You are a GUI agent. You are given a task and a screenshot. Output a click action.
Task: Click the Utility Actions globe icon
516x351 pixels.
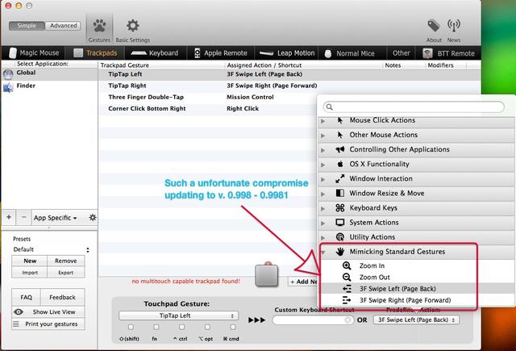tap(340, 236)
